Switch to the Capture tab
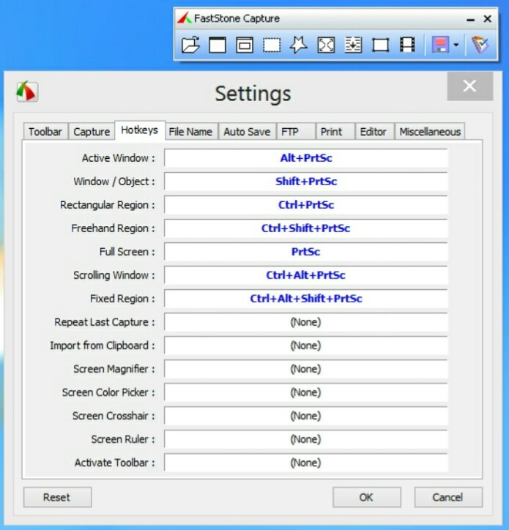The image size is (509, 530). click(x=92, y=132)
